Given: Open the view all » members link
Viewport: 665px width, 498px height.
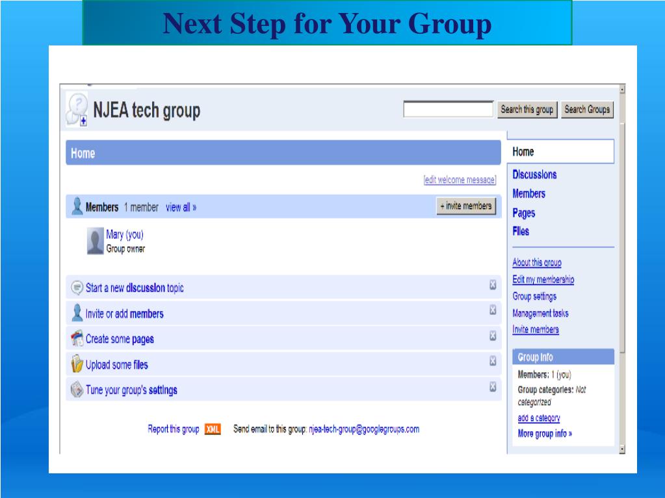Looking at the screenshot, I should [181, 208].
